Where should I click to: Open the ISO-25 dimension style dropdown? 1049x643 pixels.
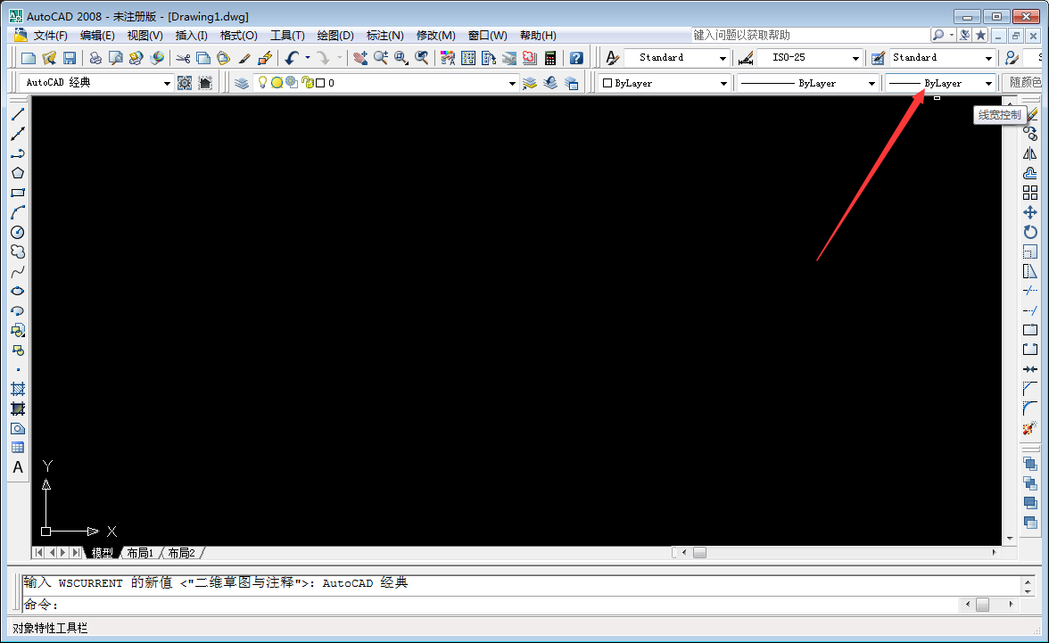(854, 56)
